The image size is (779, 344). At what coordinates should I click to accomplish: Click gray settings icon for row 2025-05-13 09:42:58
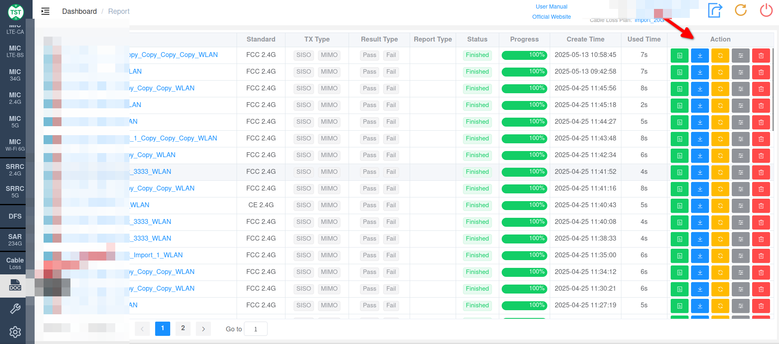coord(740,72)
